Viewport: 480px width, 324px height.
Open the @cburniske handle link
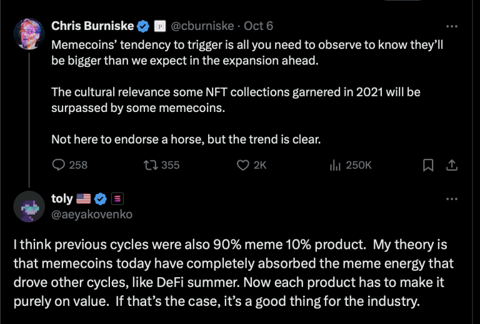pyautogui.click(x=201, y=26)
